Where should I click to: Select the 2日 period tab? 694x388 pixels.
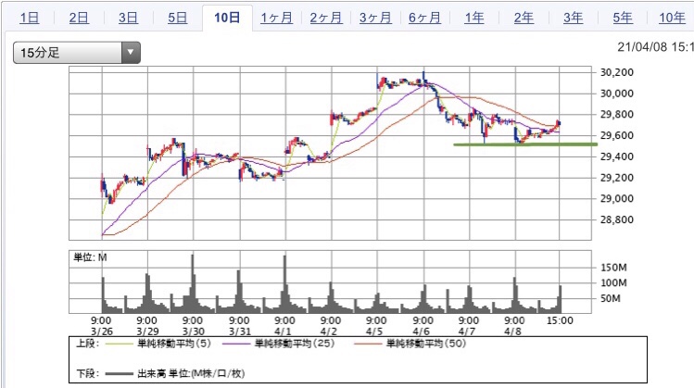[79, 18]
